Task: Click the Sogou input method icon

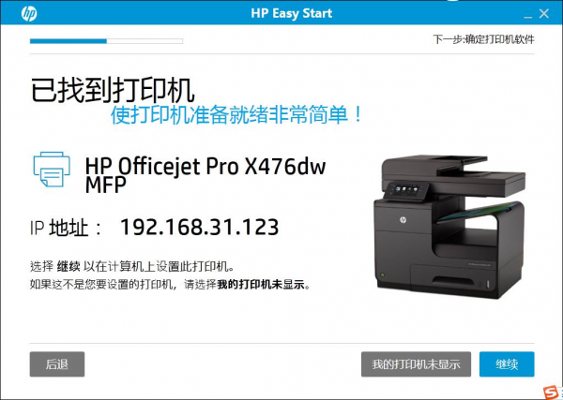Action: 551,393
